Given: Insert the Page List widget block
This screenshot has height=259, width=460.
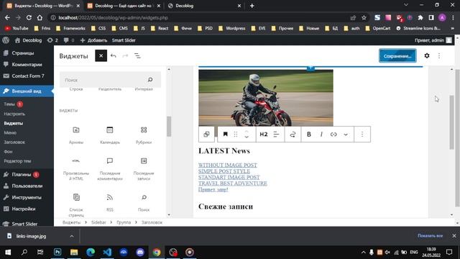Looking at the screenshot, I should point(76,204).
